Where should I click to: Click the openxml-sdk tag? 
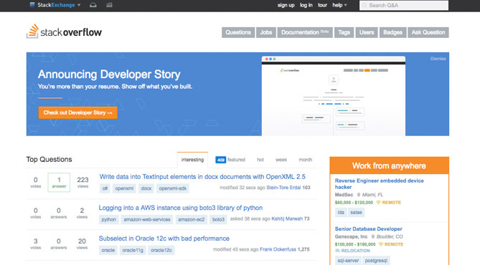click(x=173, y=188)
